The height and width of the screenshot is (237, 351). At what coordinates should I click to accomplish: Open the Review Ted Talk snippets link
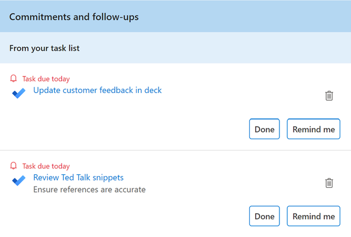78,177
